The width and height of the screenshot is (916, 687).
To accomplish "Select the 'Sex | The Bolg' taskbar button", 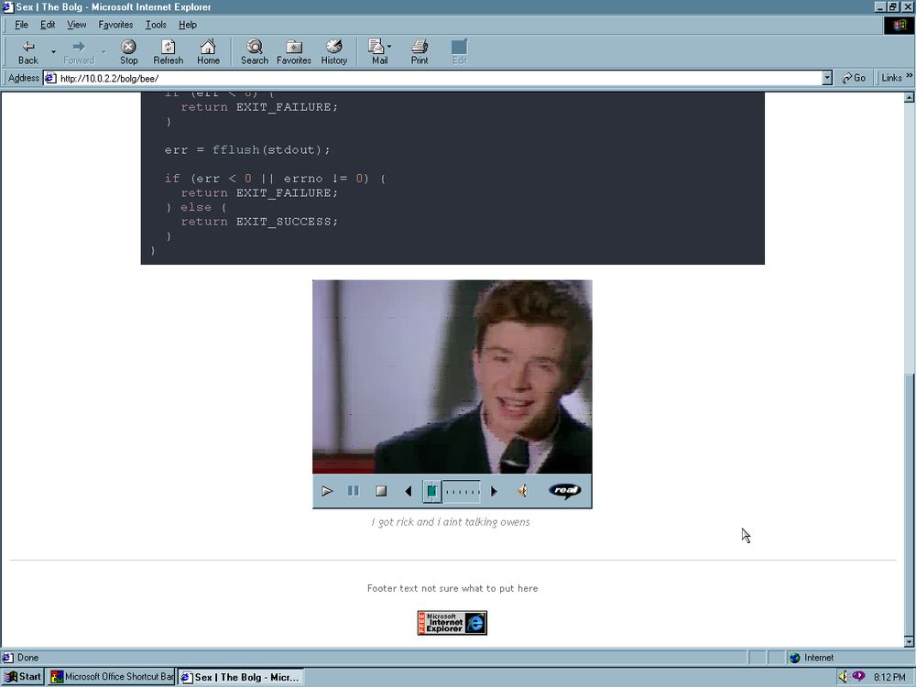I will 241,677.
